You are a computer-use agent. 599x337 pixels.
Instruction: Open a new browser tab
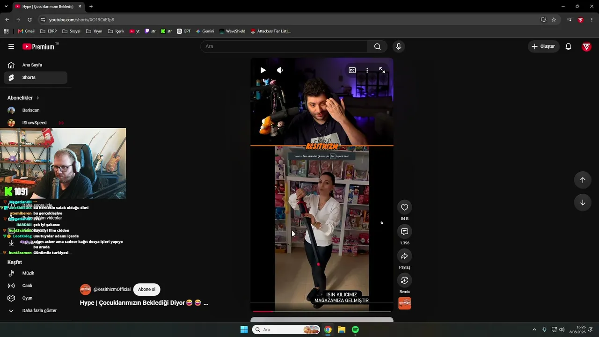click(91, 7)
